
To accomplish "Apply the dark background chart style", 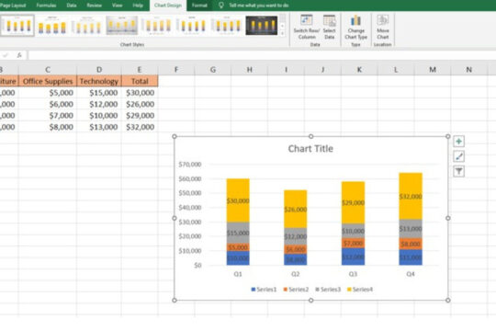I will pyautogui.click(x=262, y=26).
